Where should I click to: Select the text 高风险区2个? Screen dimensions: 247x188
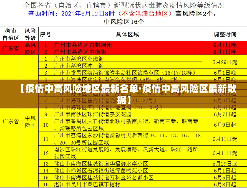194,14
